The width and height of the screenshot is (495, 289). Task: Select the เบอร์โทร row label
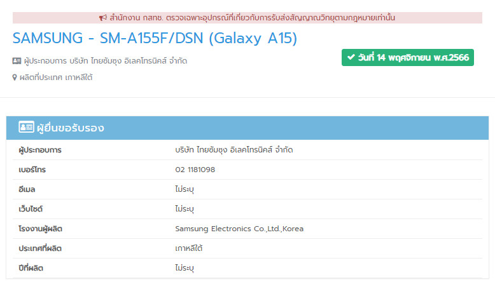(x=32, y=170)
